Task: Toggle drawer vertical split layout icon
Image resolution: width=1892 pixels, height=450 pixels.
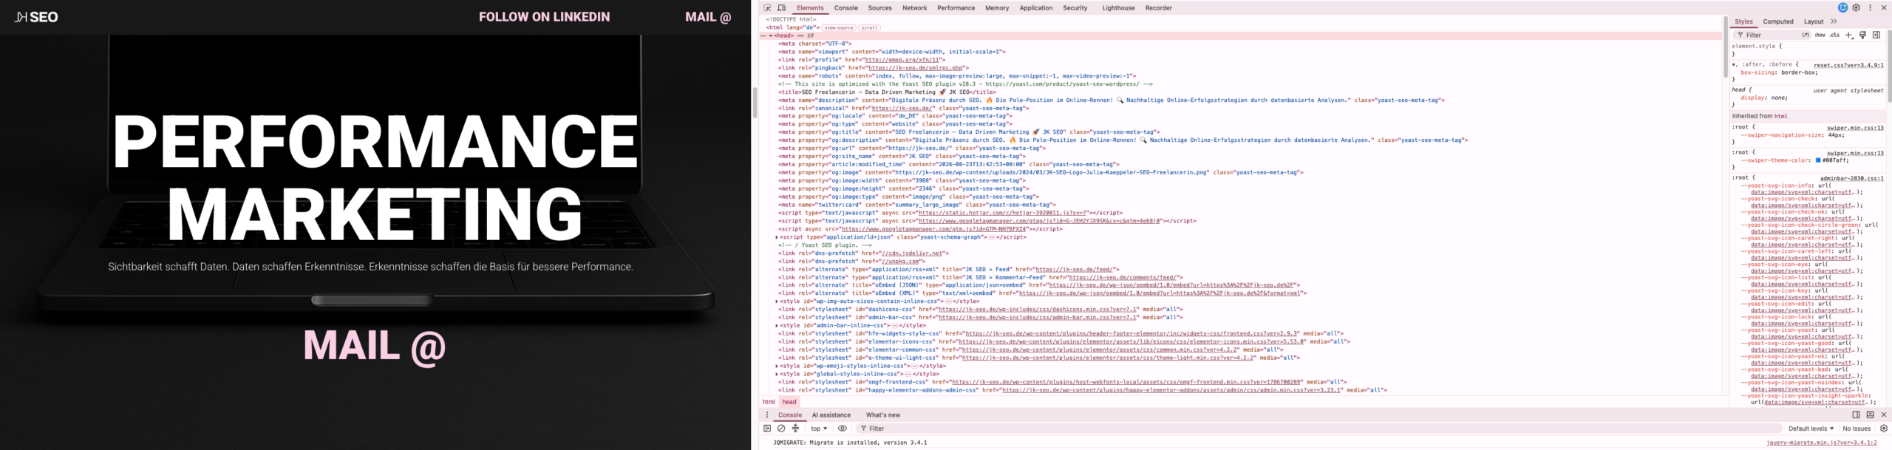Action: tap(1856, 415)
